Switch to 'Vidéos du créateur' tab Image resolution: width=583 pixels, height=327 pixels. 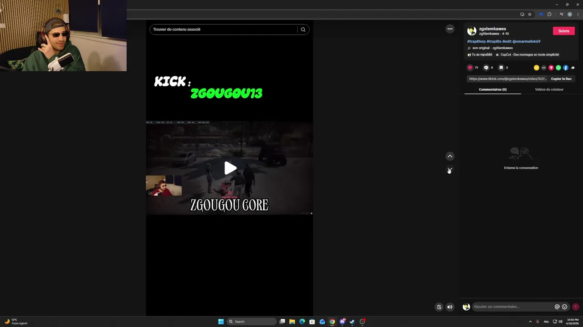click(549, 89)
